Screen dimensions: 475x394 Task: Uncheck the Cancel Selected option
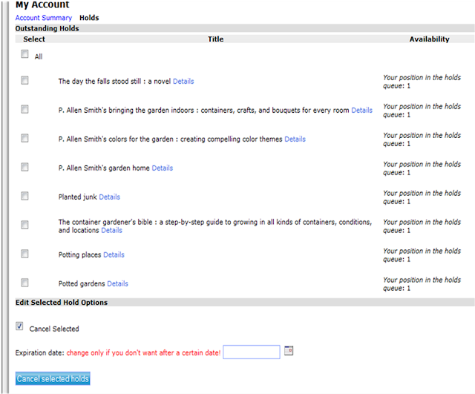coord(19,326)
